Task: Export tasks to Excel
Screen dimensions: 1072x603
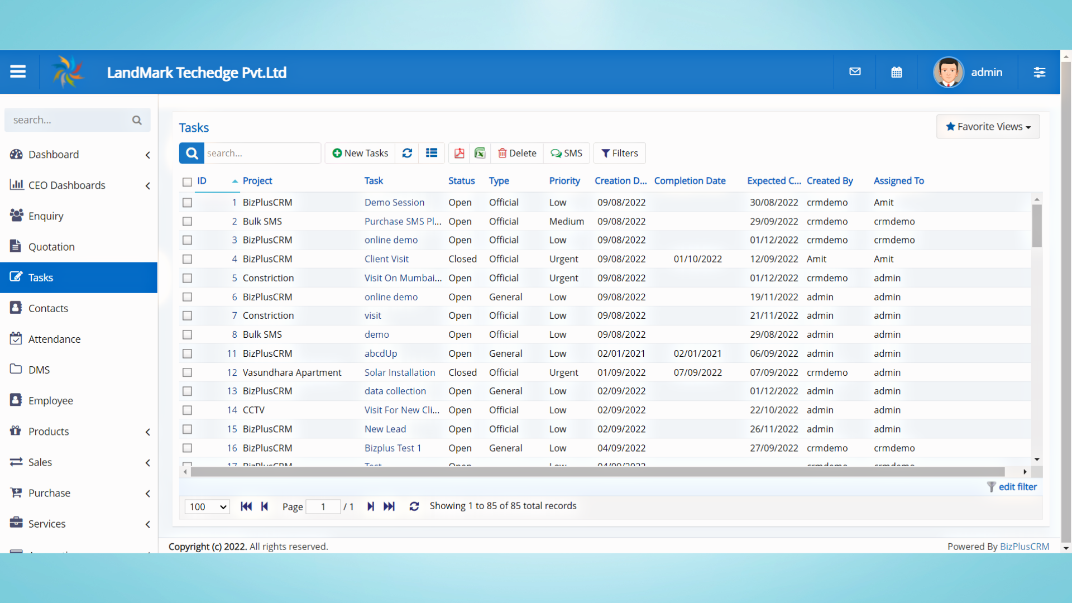Action: click(x=480, y=153)
